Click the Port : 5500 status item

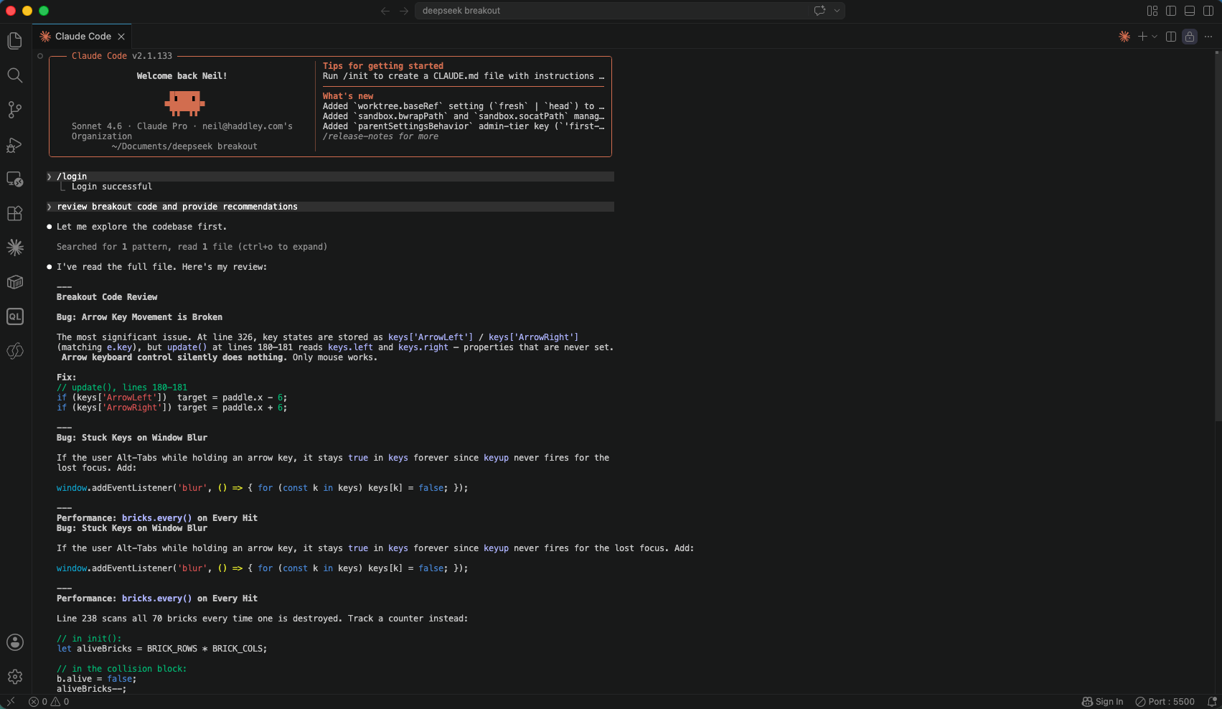[x=1165, y=702]
